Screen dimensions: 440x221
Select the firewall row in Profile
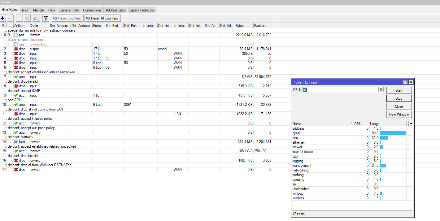352,147
